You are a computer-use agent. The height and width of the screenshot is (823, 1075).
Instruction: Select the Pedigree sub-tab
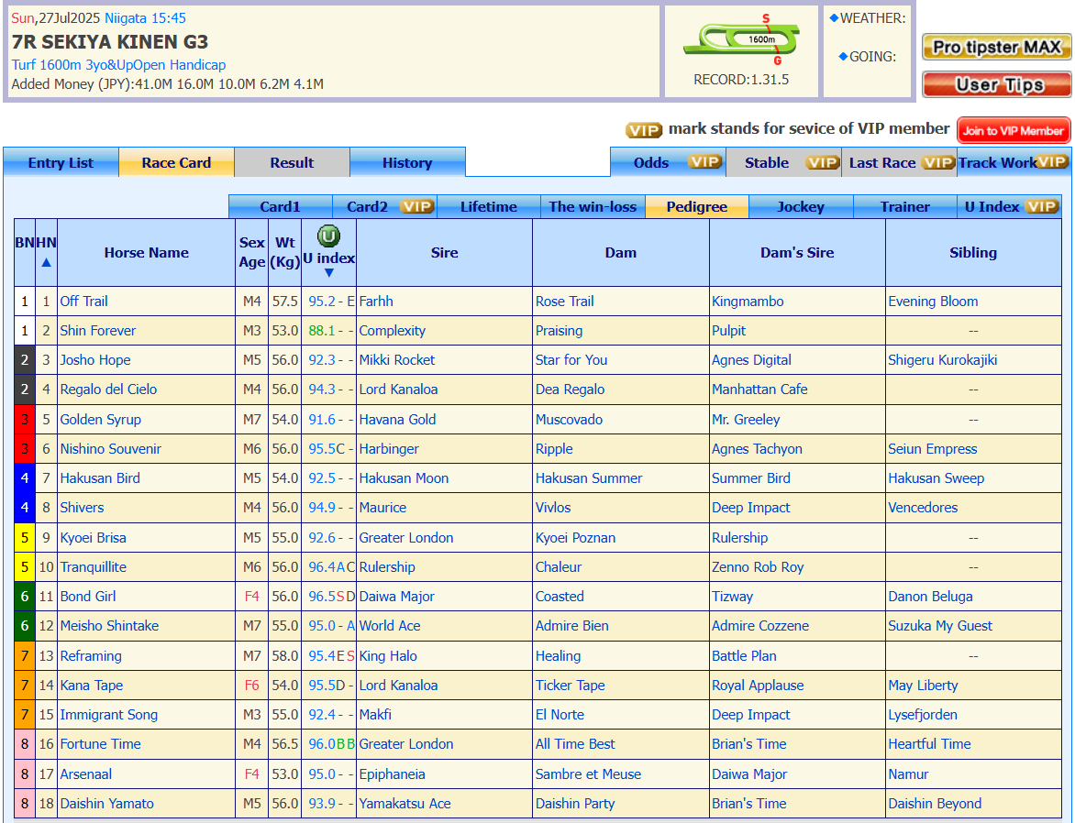tap(697, 206)
